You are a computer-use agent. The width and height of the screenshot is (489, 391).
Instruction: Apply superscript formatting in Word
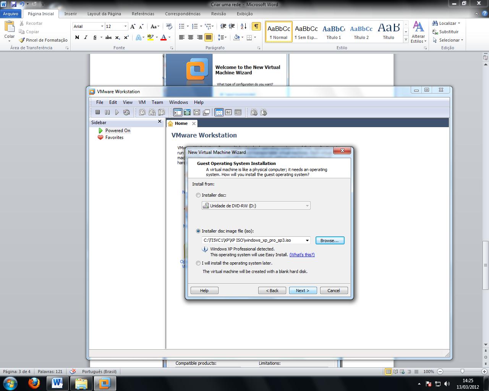(126, 37)
